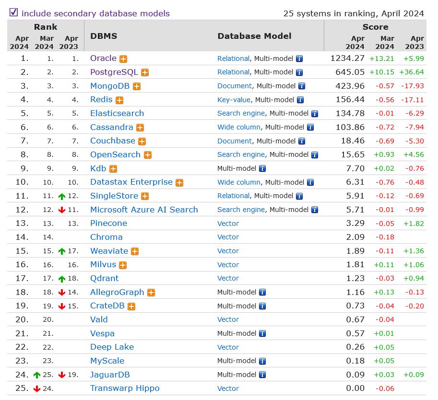Click multi-model info icon in JaguarDB row

coord(262,375)
